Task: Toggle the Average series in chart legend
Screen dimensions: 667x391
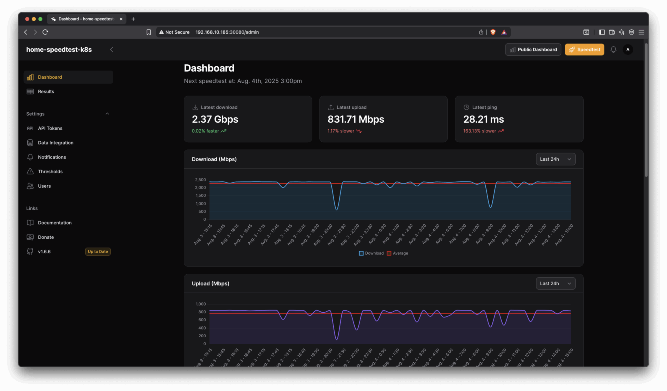Action: tap(397, 253)
